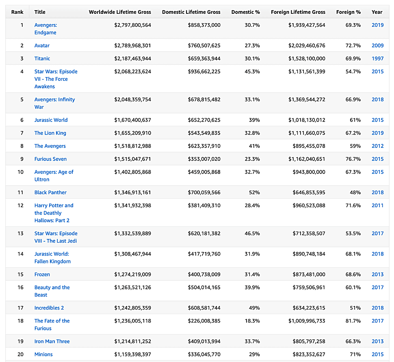The width and height of the screenshot is (394, 362).
Task: Select The Avengers foreign gross $895,455,078
Action: click(x=309, y=146)
